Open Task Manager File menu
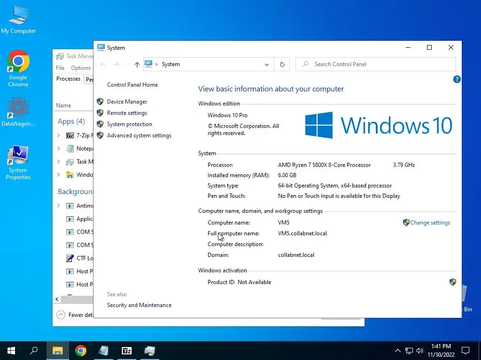The width and height of the screenshot is (481, 360). tap(60, 68)
